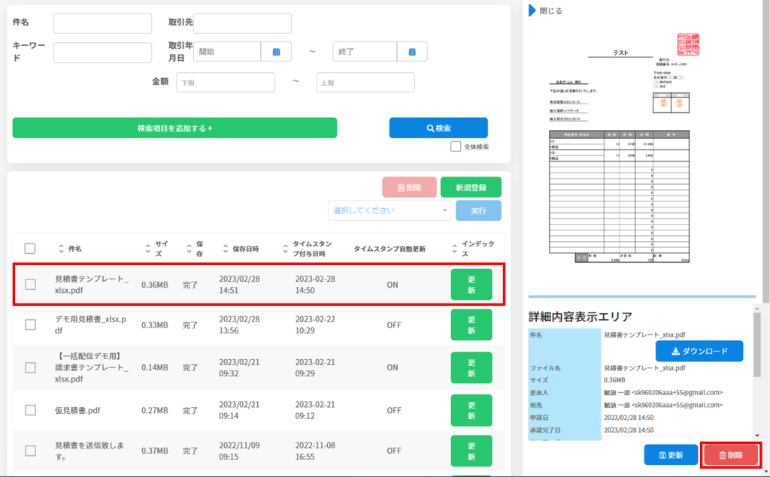Click timestamp 2022-11-08 16:55
Viewport: 770px width, 477px height.
point(315,451)
